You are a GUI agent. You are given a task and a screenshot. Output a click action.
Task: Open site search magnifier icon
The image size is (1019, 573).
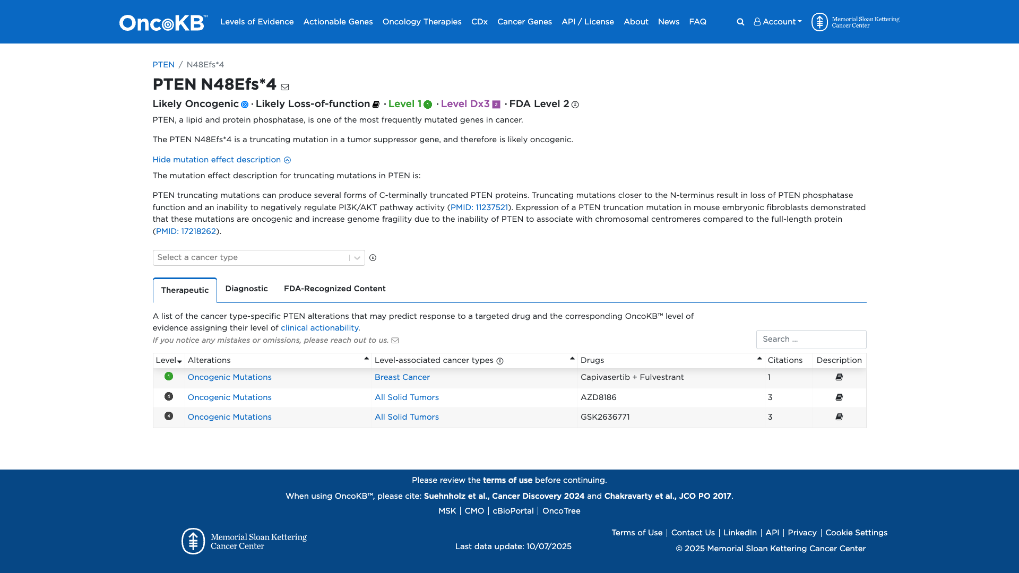click(x=740, y=22)
